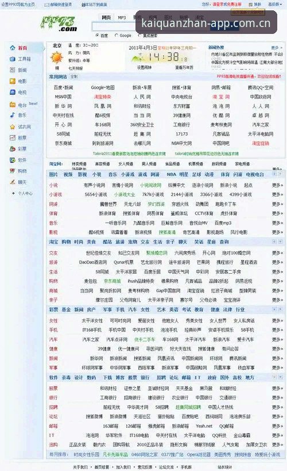Viewport: 287px width, 471px height.
Task: Click the PP93.com logo
Action: coord(59,24)
